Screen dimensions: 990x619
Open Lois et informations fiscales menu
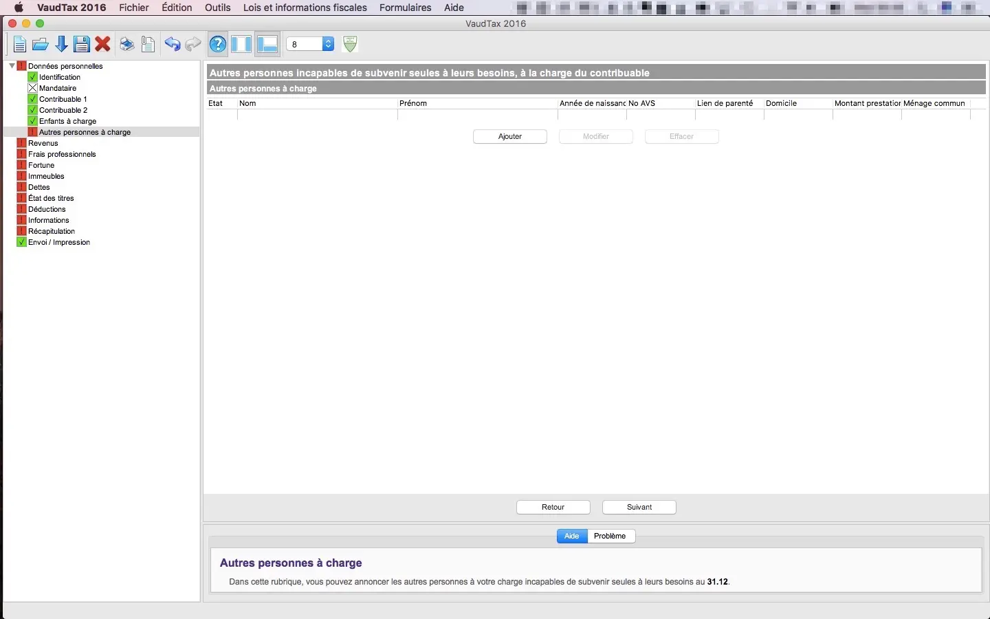click(x=305, y=8)
